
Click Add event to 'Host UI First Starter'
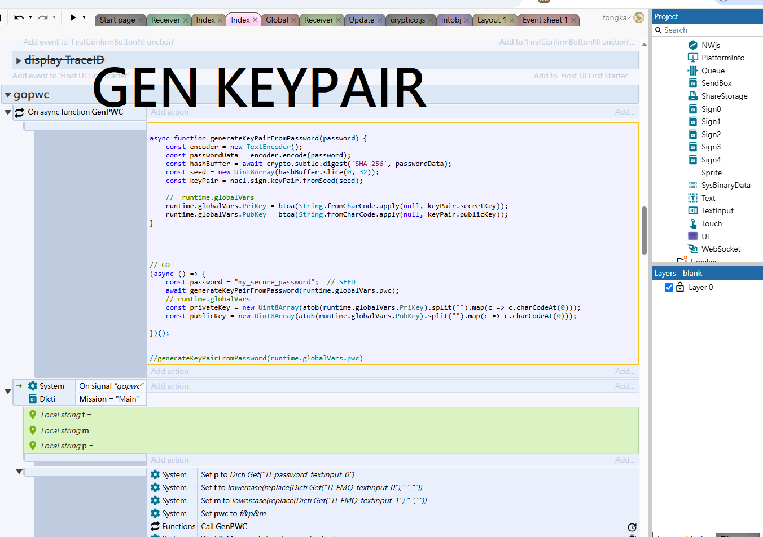click(x=71, y=76)
